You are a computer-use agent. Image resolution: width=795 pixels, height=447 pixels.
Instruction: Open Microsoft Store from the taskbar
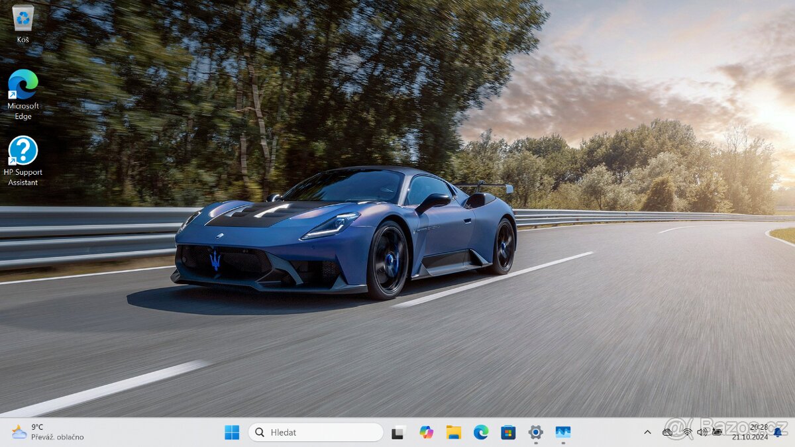[x=508, y=432]
